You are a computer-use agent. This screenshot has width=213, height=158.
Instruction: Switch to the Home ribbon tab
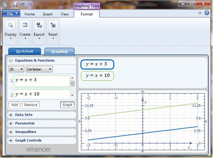(x=29, y=14)
